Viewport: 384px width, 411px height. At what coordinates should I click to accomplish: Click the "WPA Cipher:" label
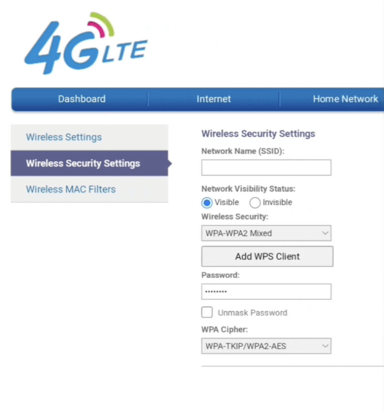224,330
